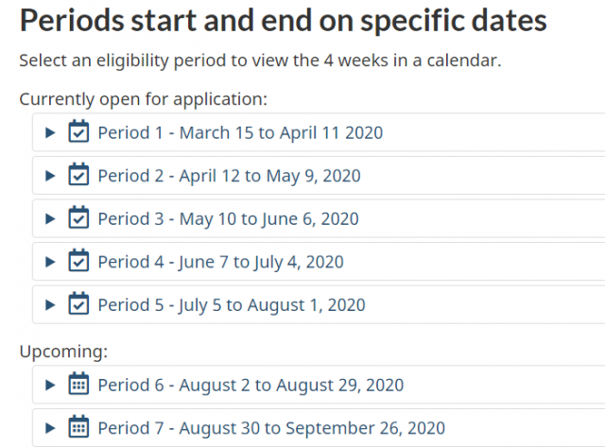Expand Period 6 disclosure triangle
This screenshot has width=605, height=447.
(x=50, y=385)
